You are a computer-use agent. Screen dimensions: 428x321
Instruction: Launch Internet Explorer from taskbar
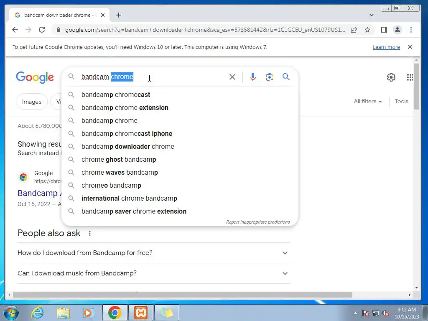(x=37, y=313)
